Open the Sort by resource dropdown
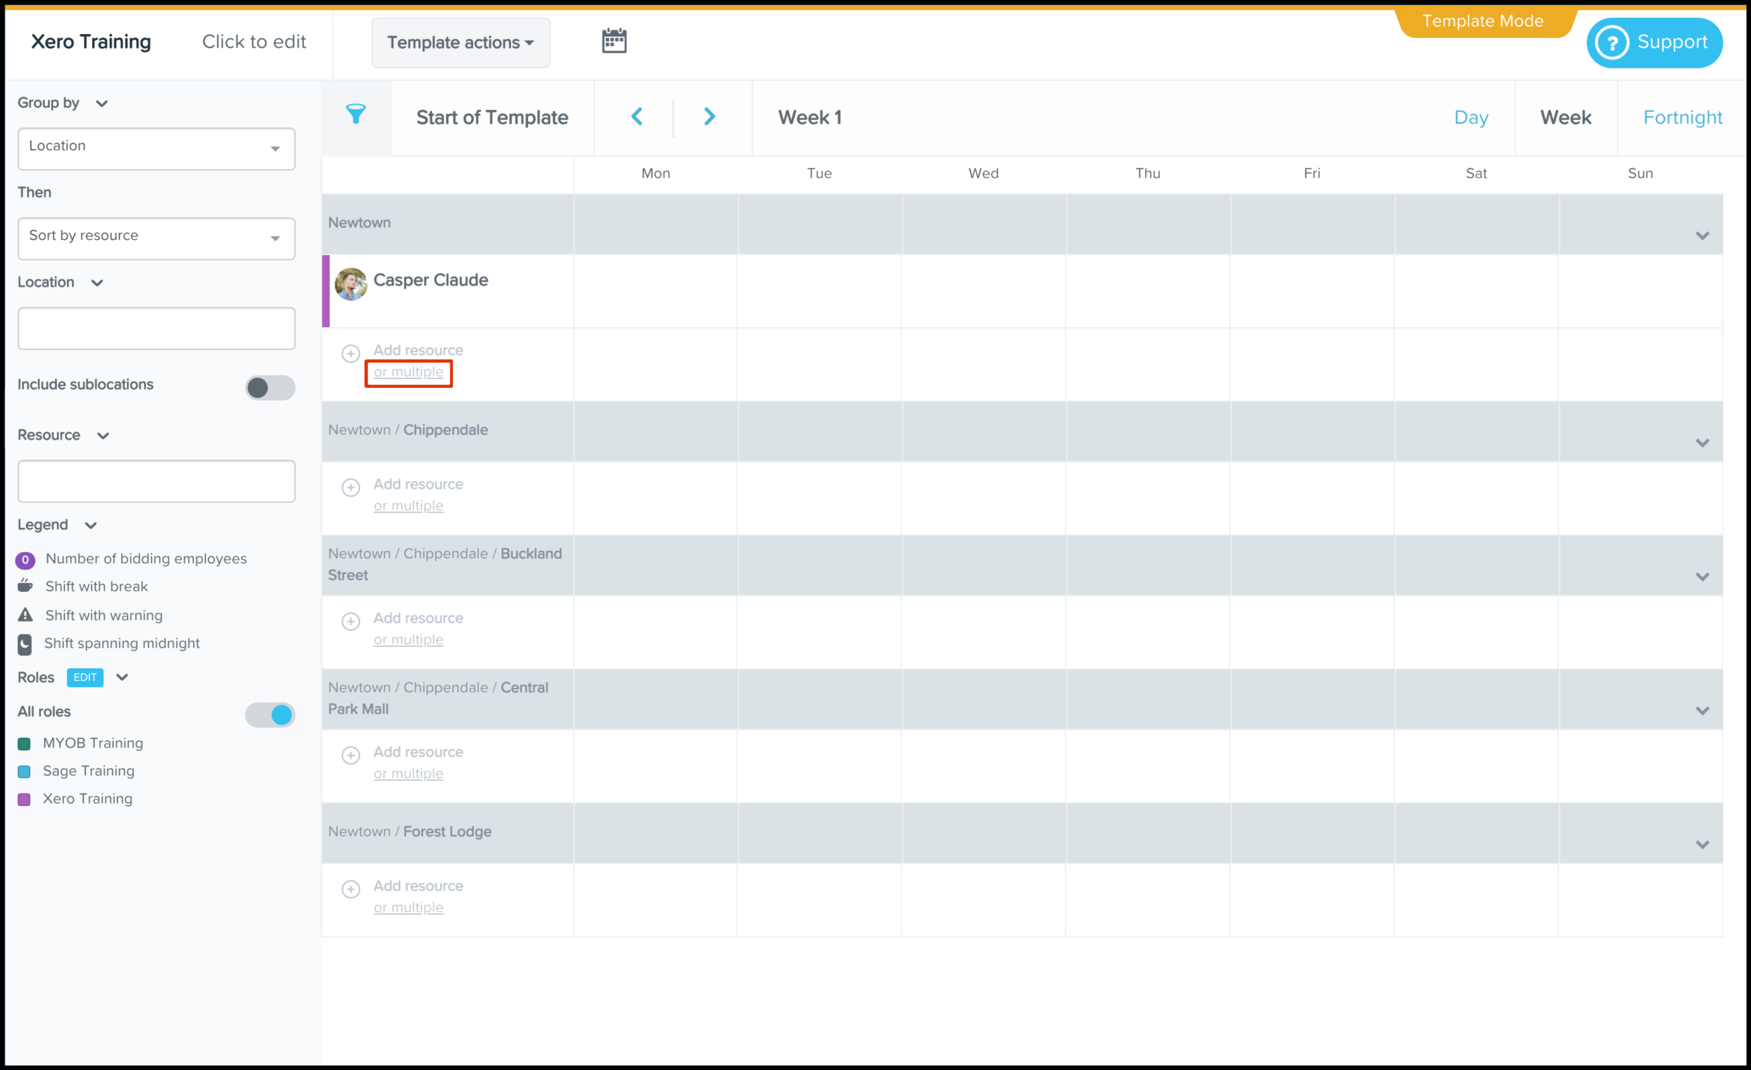This screenshot has height=1070, width=1751. coord(155,238)
